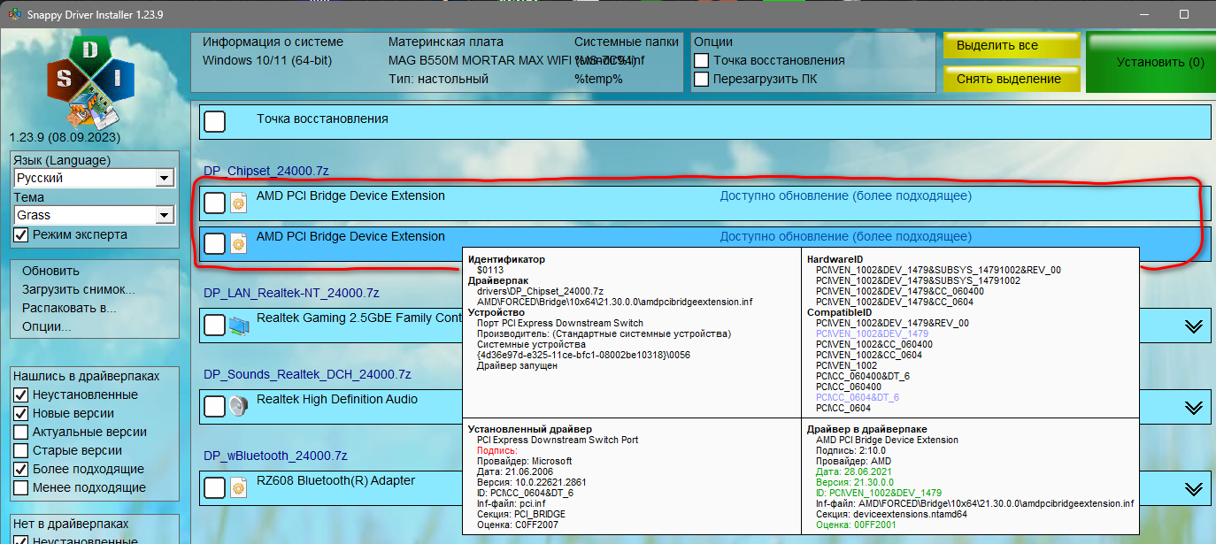
Task: Maximize the Snappy Driver Installer window
Action: [1183, 15]
